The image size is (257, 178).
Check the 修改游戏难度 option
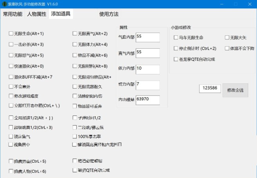(x=11, y=96)
